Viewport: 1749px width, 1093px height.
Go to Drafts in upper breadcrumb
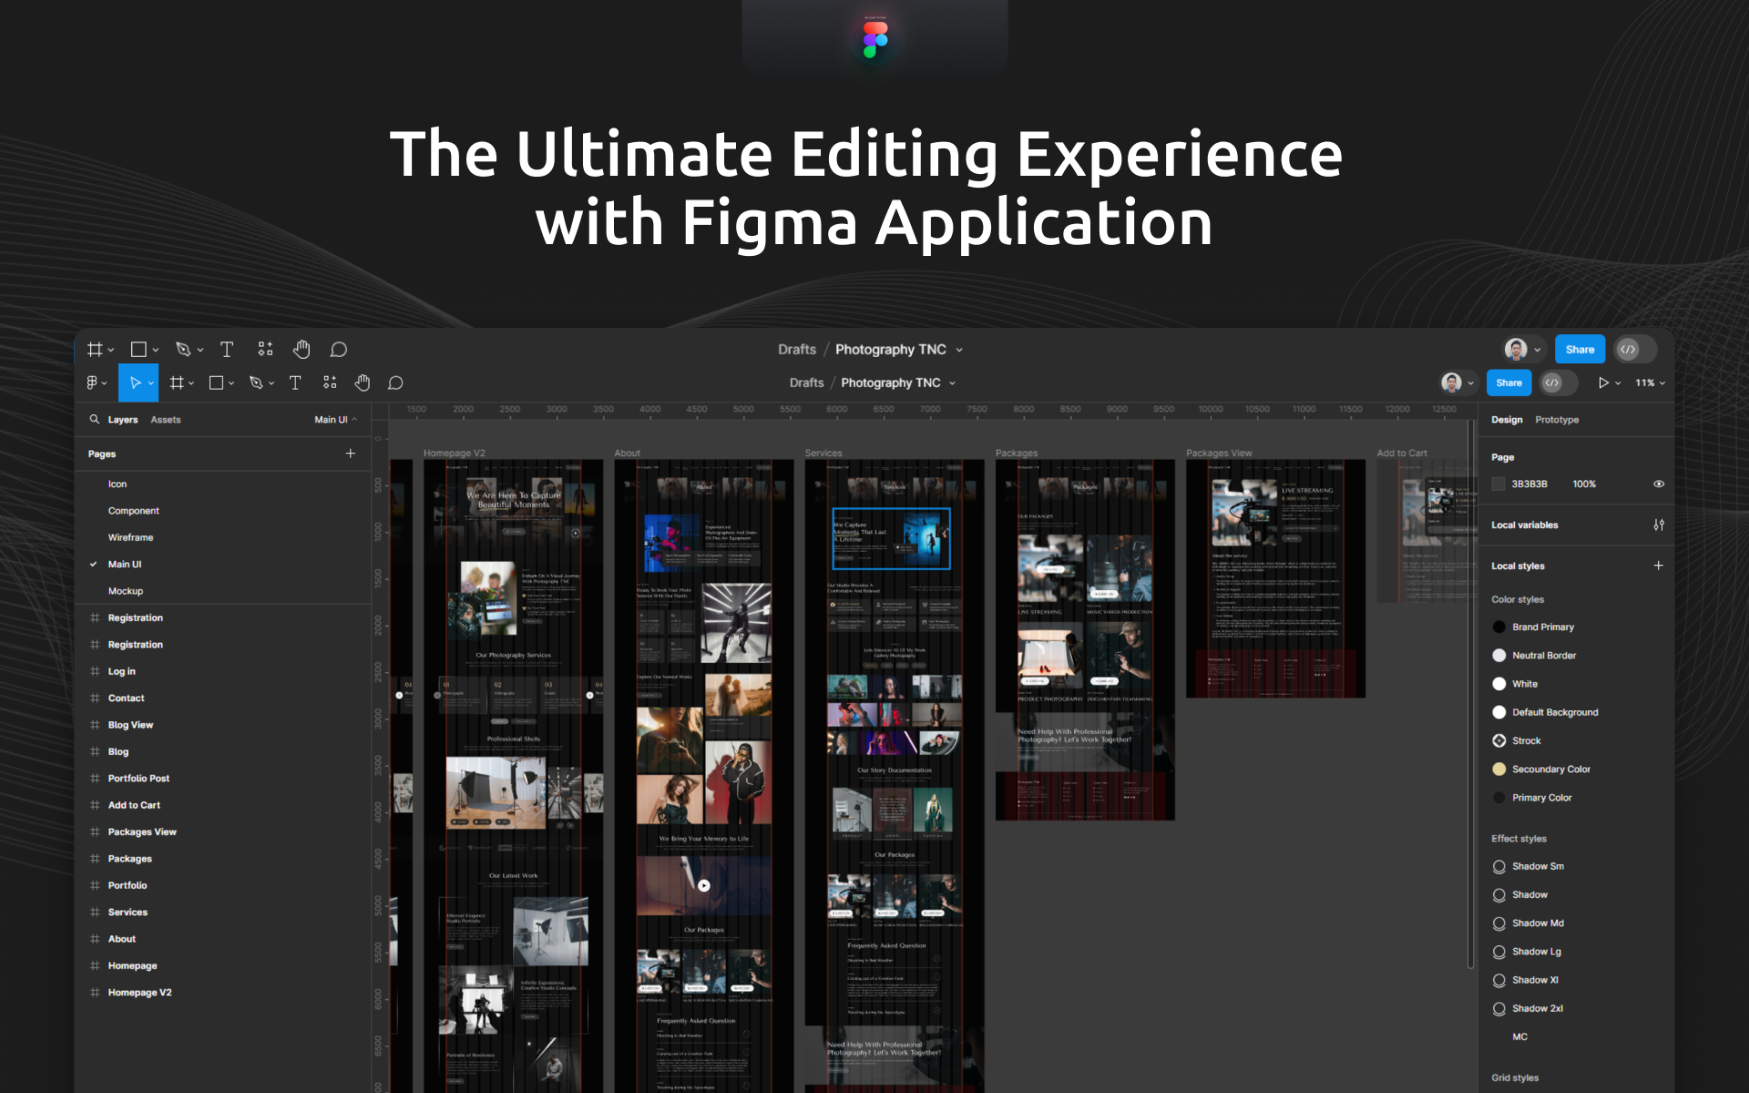797,349
